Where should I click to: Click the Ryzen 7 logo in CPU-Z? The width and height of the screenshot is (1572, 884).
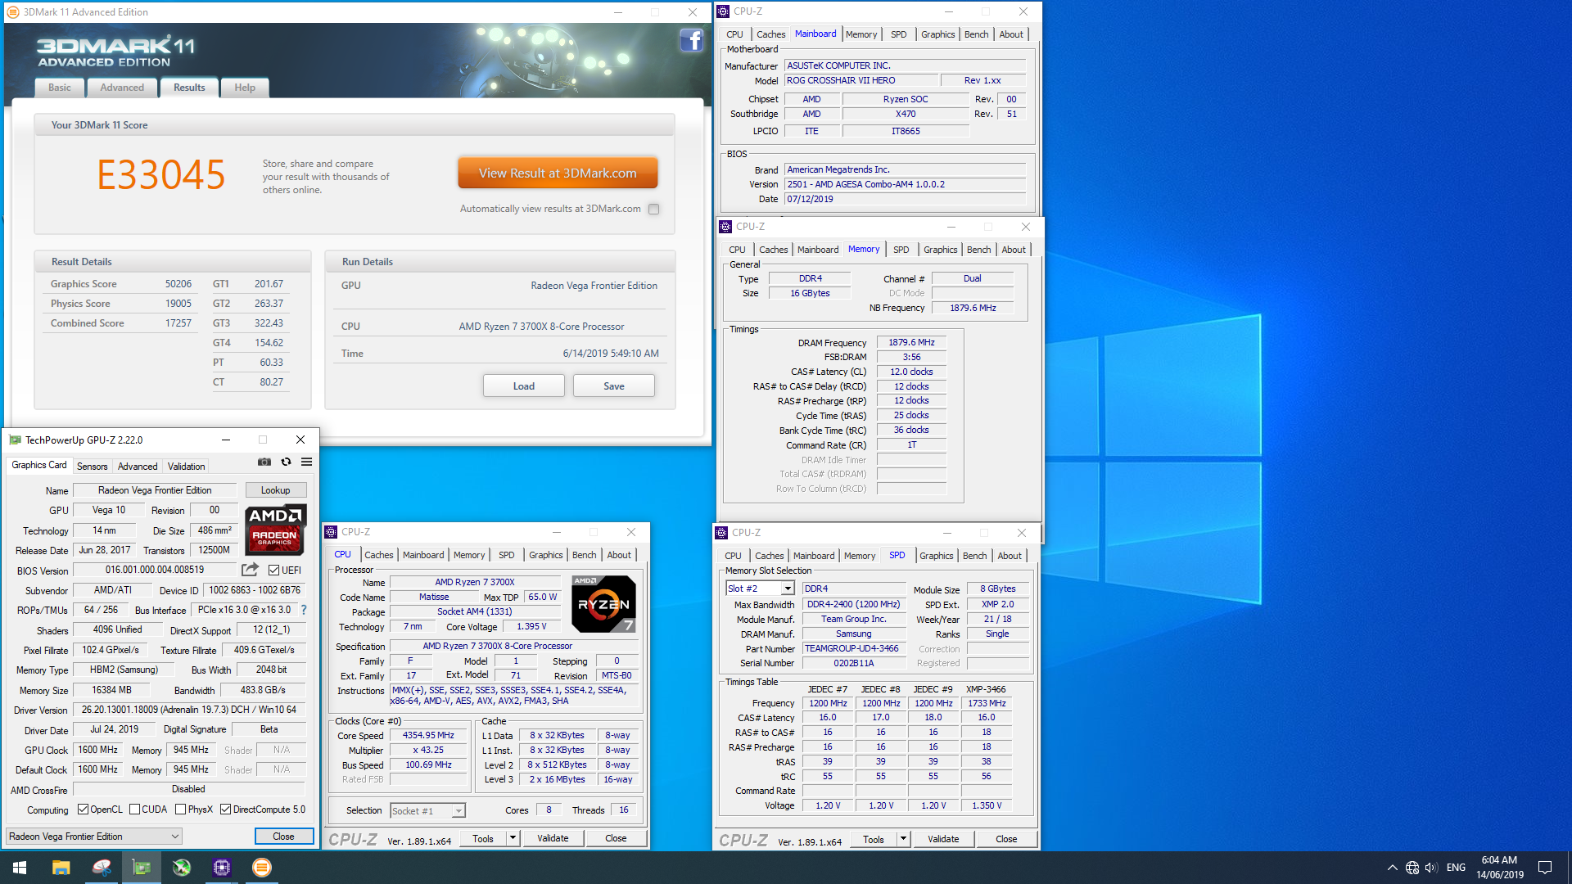[604, 604]
